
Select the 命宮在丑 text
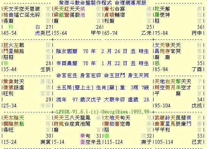pyautogui.click(x=67, y=75)
